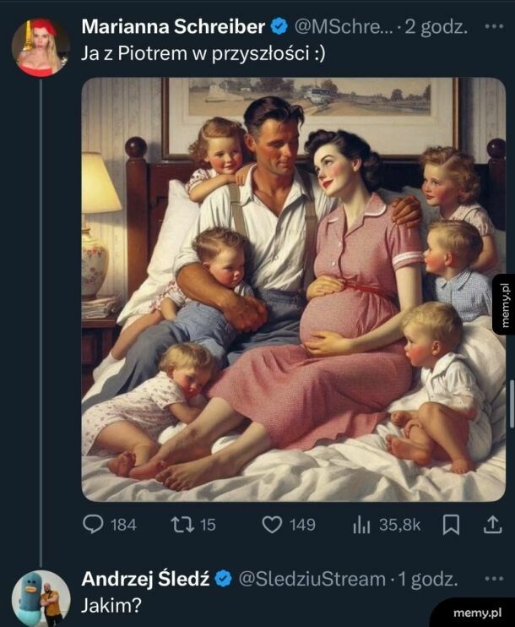Click Andrzej Śledź's verified badge
This screenshot has width=515, height=627.
coord(225,579)
